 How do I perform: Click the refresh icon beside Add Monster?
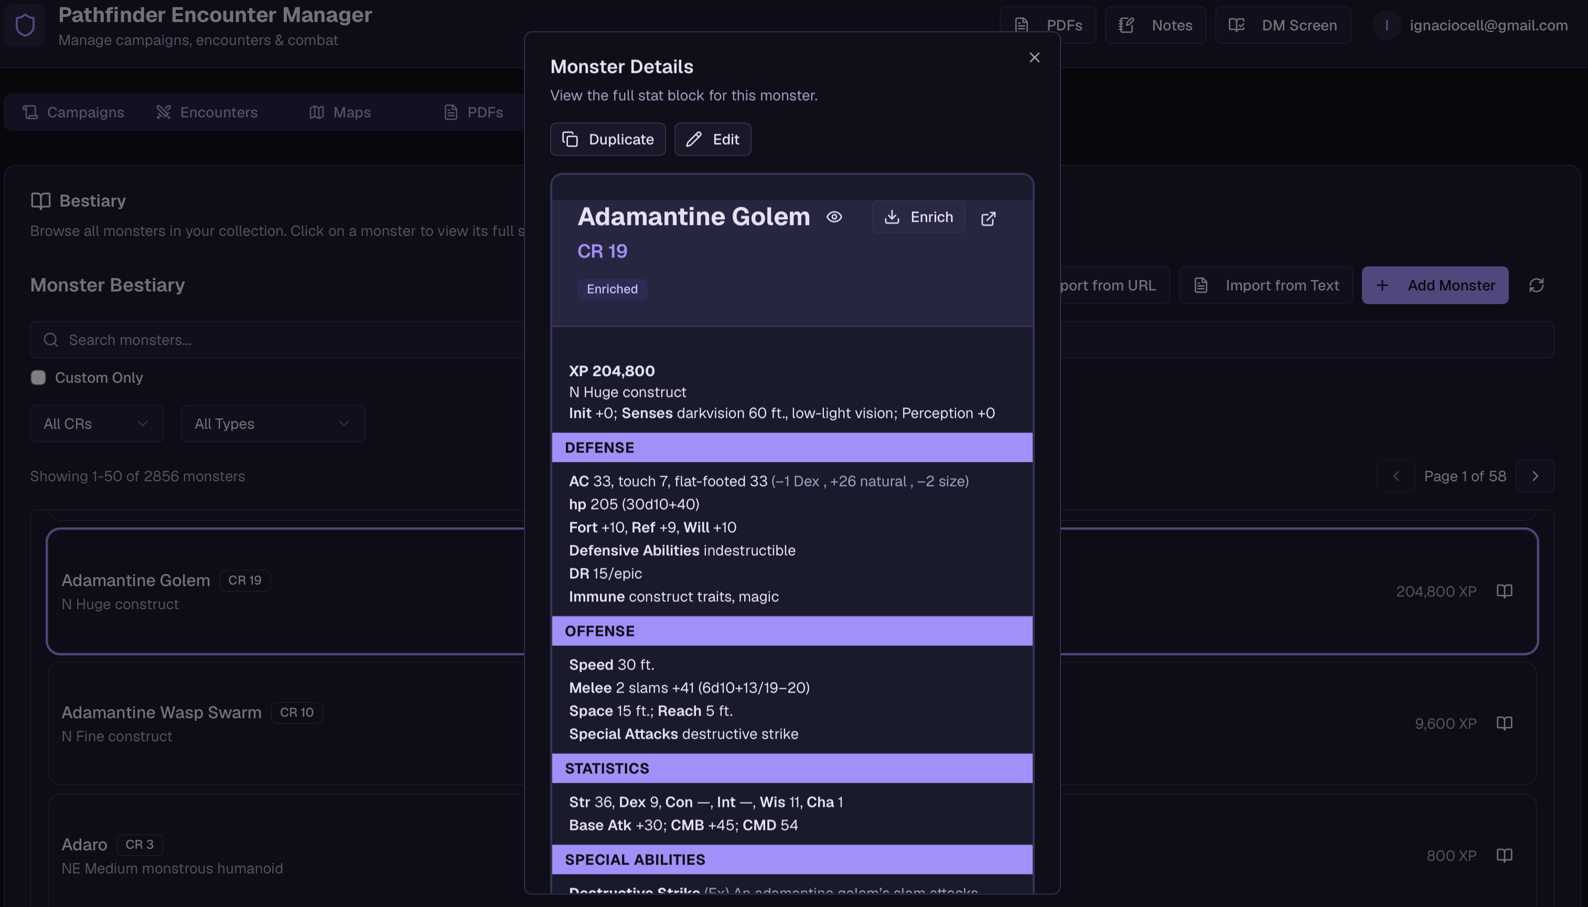[x=1536, y=285]
